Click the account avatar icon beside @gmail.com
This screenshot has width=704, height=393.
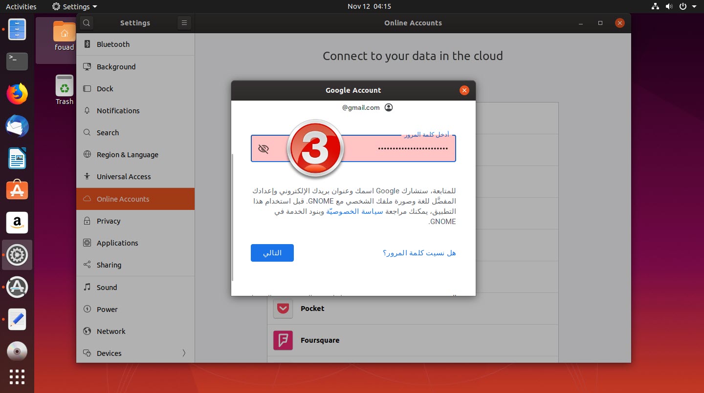(x=389, y=107)
